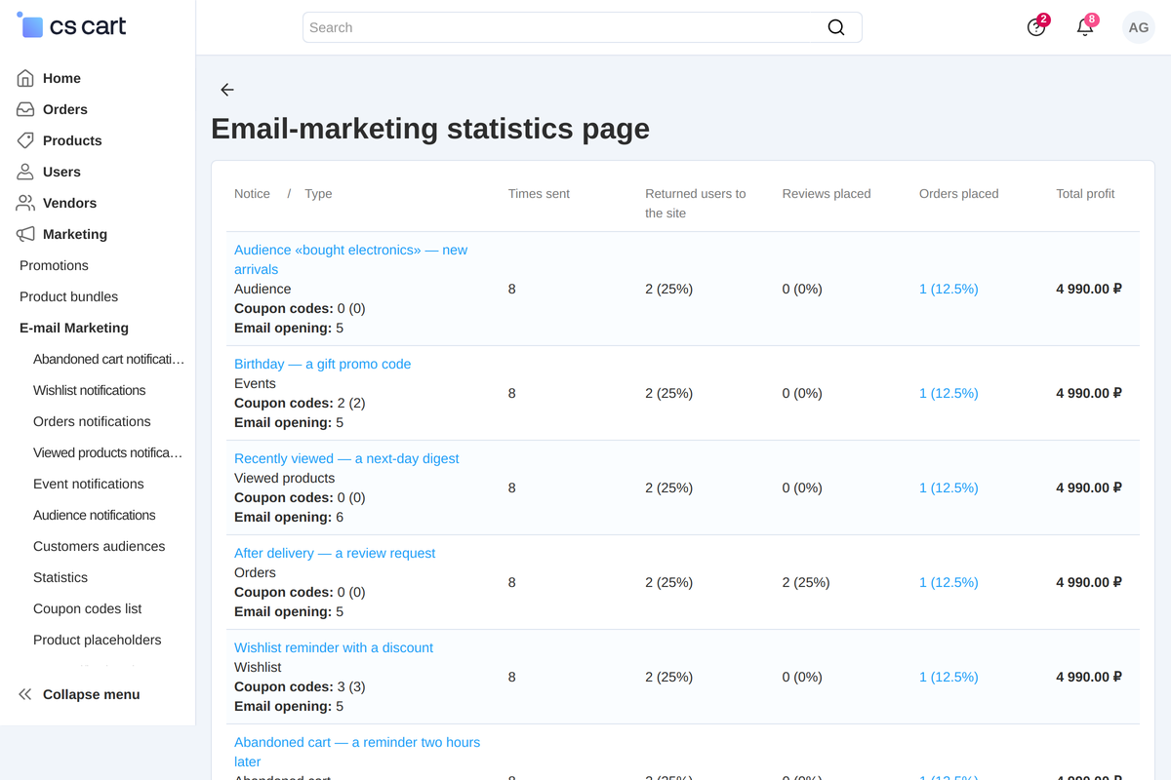Viewport: 1171px width, 780px height.
Task: Open the help question-mark icon
Action: [1036, 27]
